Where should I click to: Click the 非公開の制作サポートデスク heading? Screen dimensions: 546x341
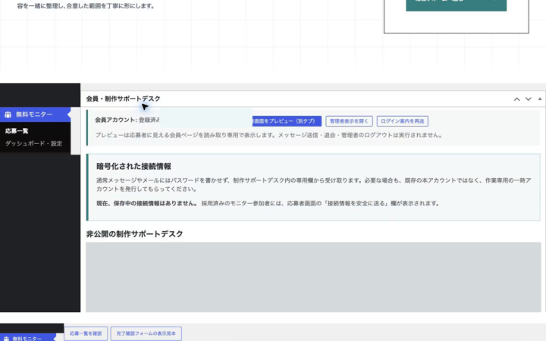[134, 234]
